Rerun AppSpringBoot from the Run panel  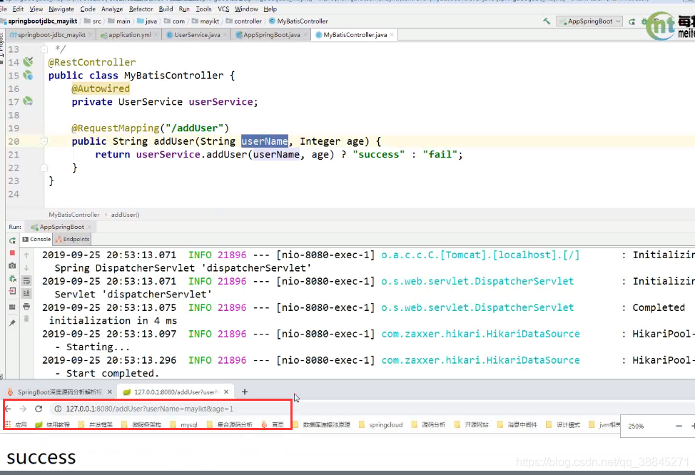12,240
